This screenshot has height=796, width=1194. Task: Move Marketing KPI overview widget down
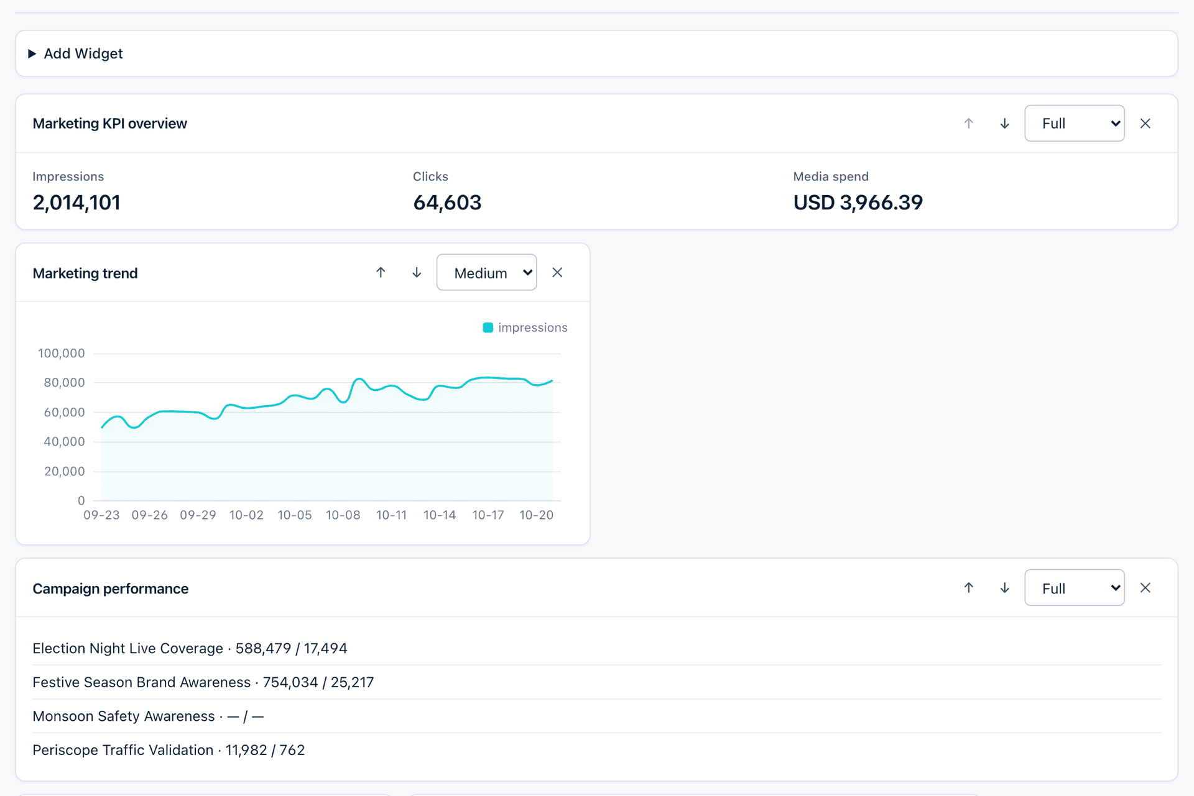point(1004,123)
